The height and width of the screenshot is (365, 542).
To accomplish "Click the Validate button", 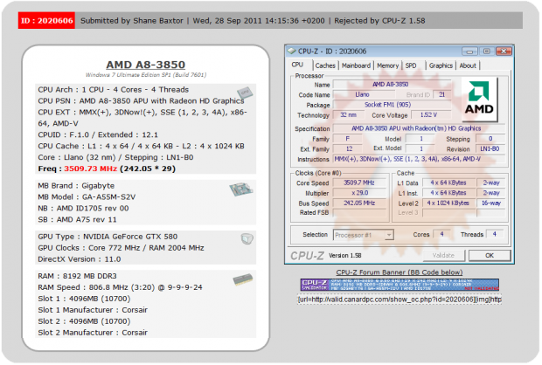I will point(443,256).
